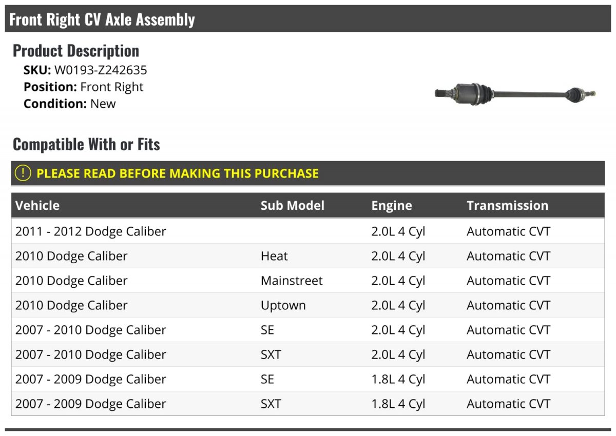The image size is (616, 436).
Task: Select the 2011 - 2012 Dodge Caliber row
Action: (x=91, y=231)
